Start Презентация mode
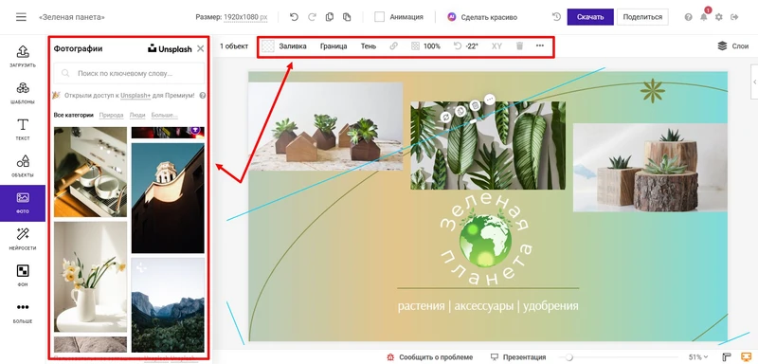This screenshot has height=364, width=758. tap(517, 357)
